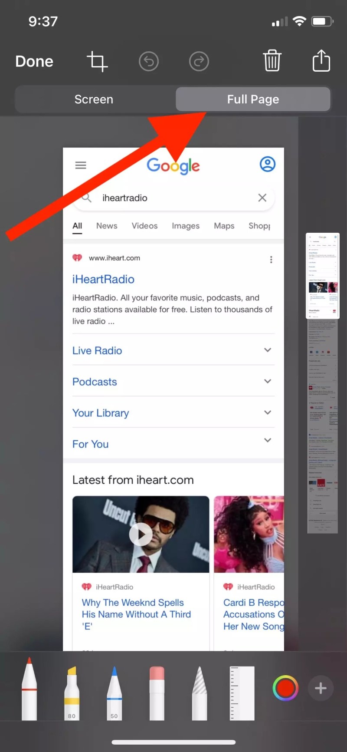The image size is (347, 752).
Task: Tap the cellular signal bars icon
Action: point(280,22)
